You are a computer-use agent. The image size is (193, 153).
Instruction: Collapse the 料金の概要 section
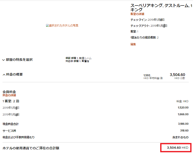coord(13,74)
